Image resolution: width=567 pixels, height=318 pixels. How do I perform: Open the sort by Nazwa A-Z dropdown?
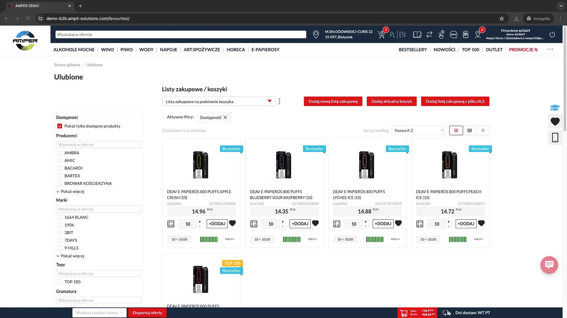click(x=418, y=130)
